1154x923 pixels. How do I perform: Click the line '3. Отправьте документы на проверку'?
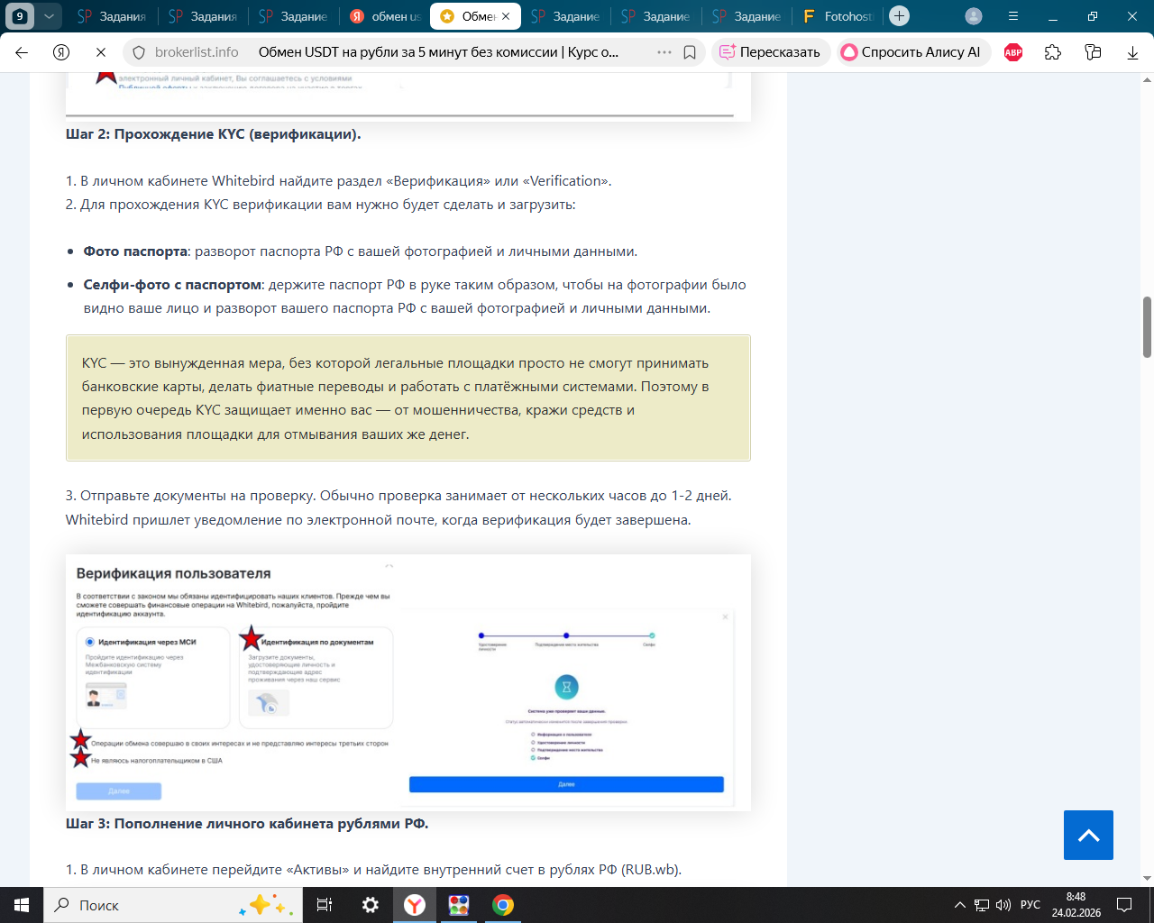tap(398, 496)
